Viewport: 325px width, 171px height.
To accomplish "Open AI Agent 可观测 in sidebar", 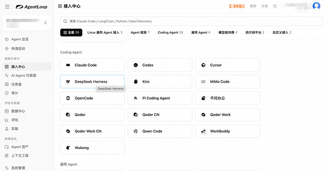I will [x=27, y=76].
